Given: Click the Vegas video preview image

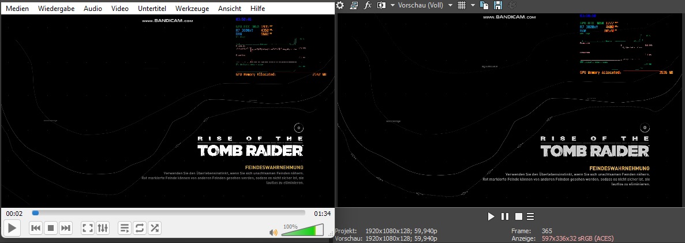Looking at the screenshot, I should tap(510, 109).
